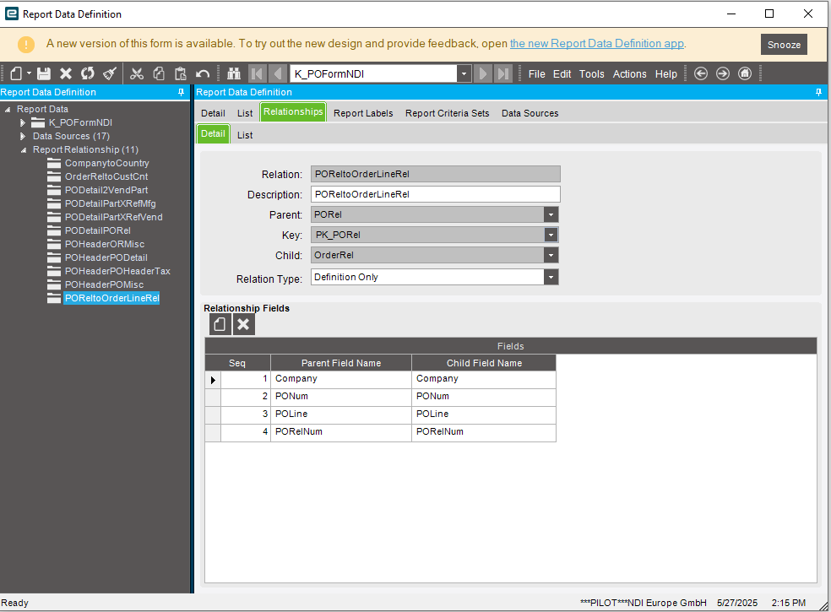
Task: Open the New icon's dropdown arrow
Action: click(30, 73)
